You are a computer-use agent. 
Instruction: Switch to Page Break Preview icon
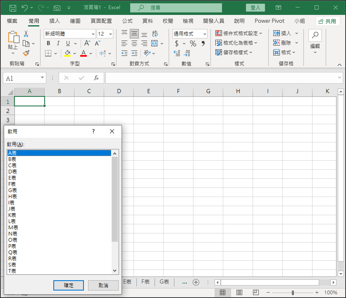(x=256, y=293)
